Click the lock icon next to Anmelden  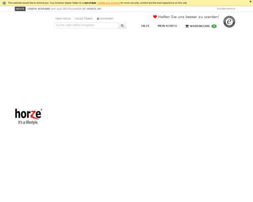tap(98, 19)
